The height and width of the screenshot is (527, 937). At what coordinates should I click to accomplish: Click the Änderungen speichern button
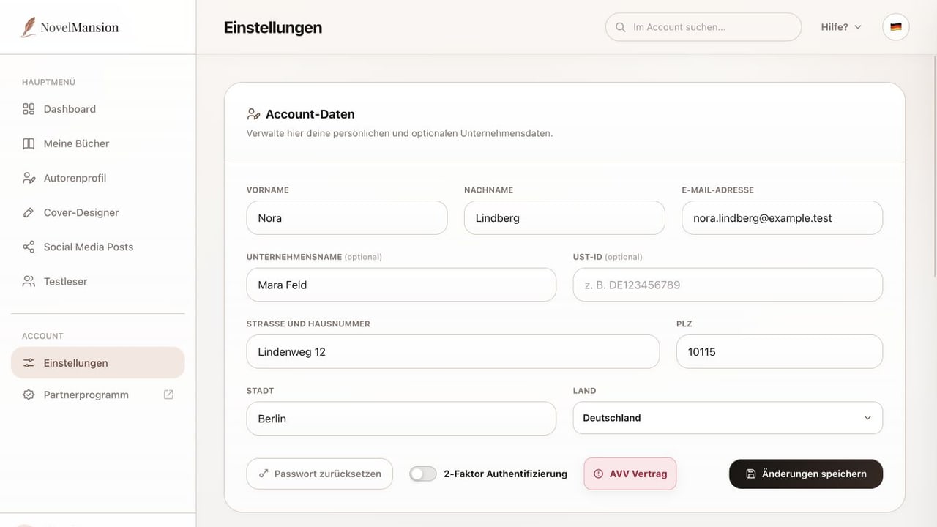tap(806, 474)
